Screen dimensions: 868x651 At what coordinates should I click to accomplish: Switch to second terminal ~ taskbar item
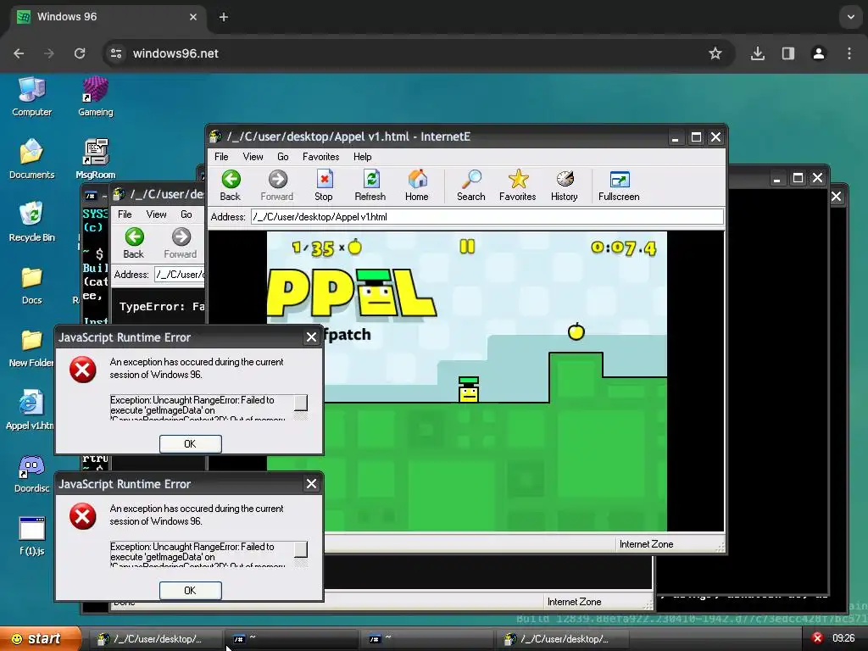coord(427,639)
